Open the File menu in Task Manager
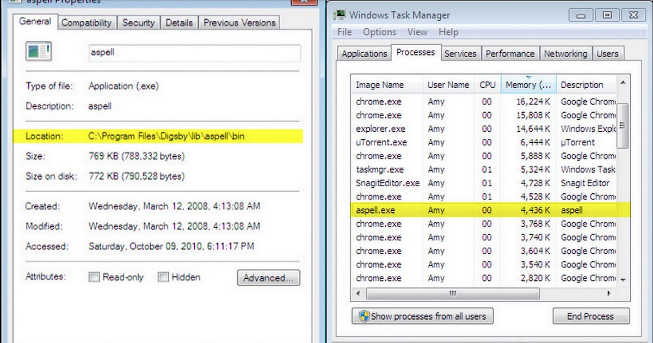 pyautogui.click(x=344, y=32)
